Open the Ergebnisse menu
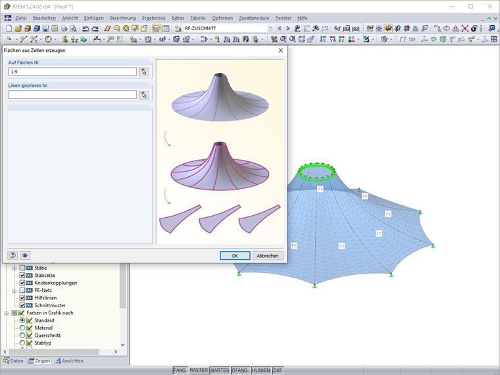This screenshot has width=500, height=375. [154, 18]
